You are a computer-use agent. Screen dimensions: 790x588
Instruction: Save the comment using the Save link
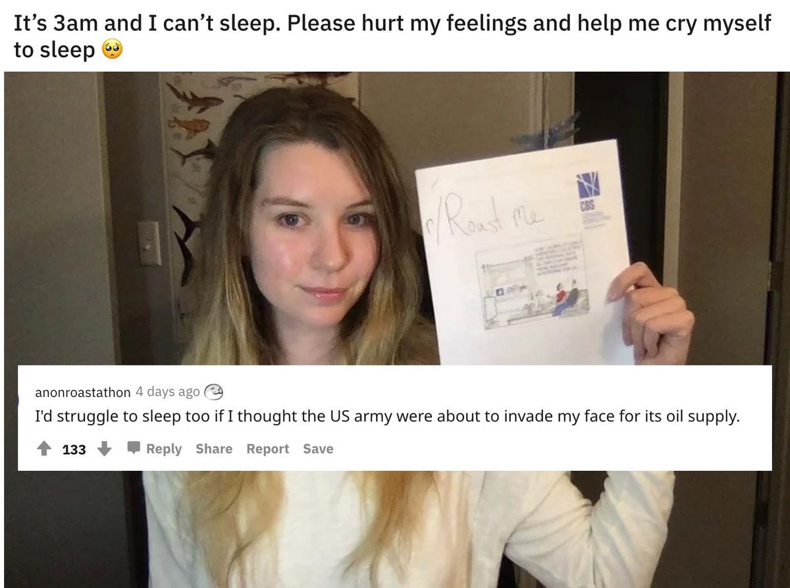coord(318,449)
